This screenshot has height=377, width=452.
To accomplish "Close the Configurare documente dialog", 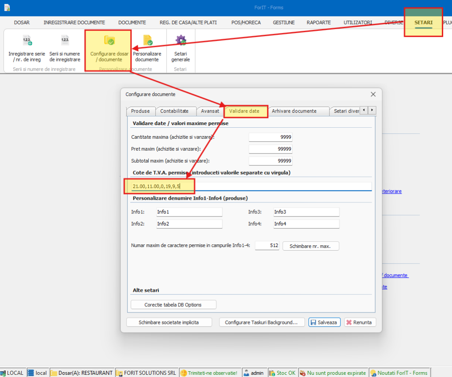I will click(x=373, y=95).
